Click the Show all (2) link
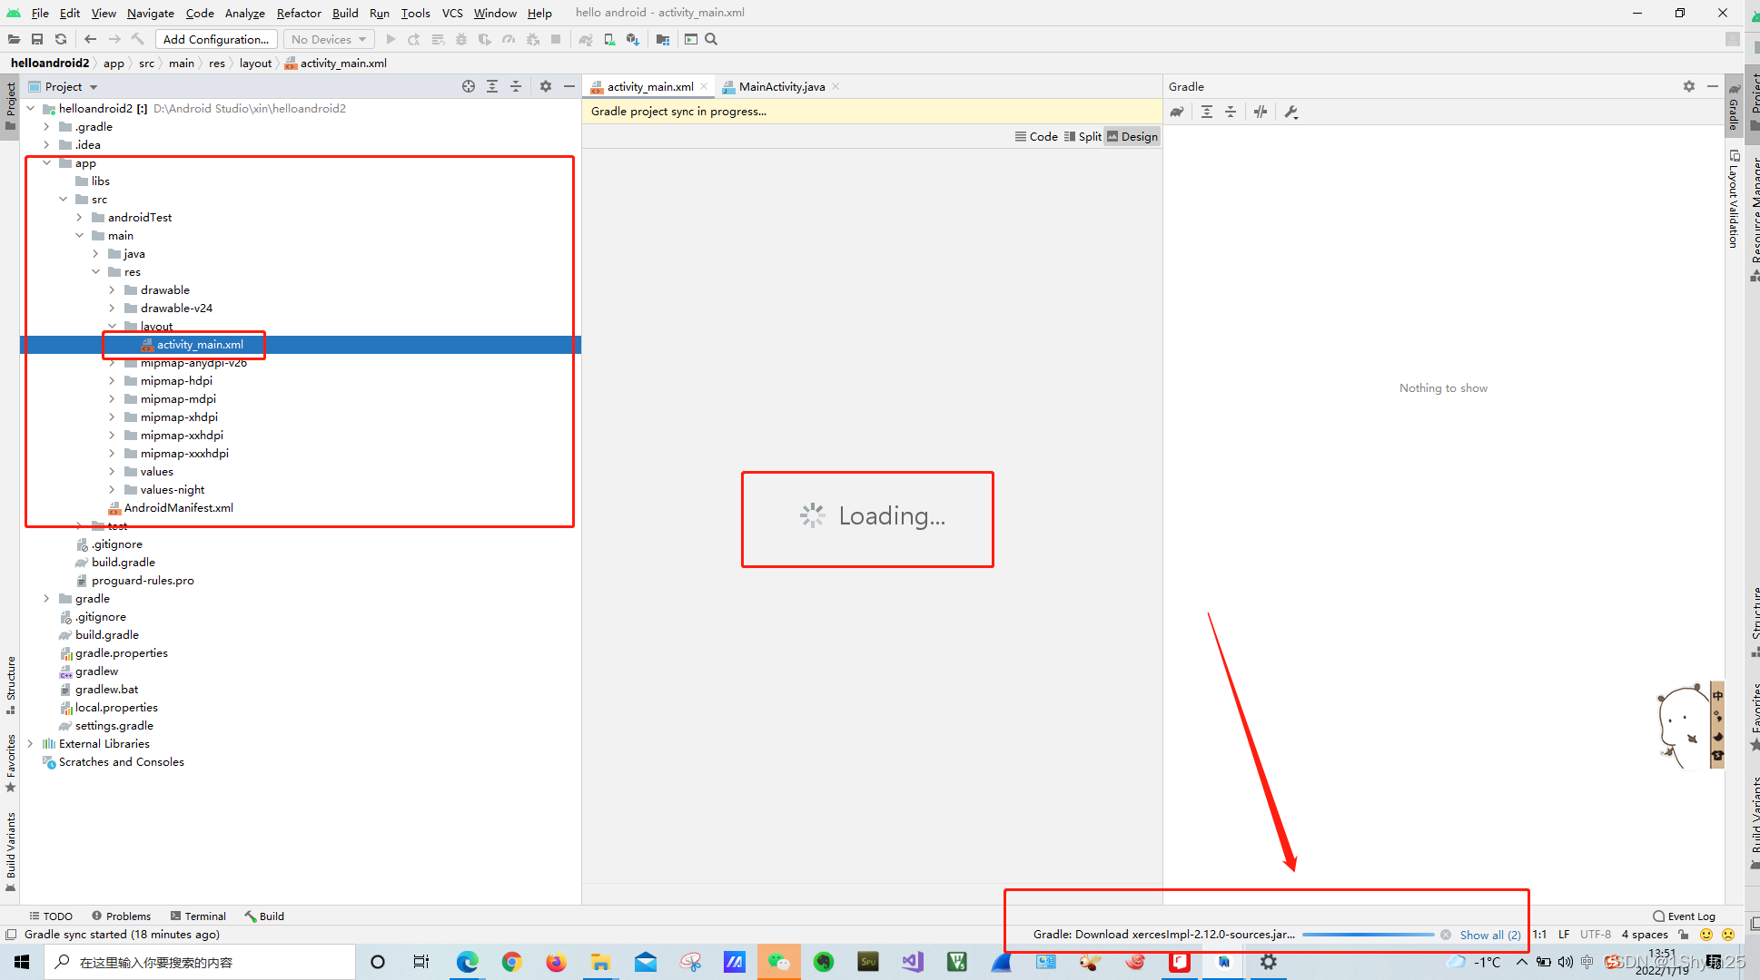Screen dimensions: 1760x980 1489,935
